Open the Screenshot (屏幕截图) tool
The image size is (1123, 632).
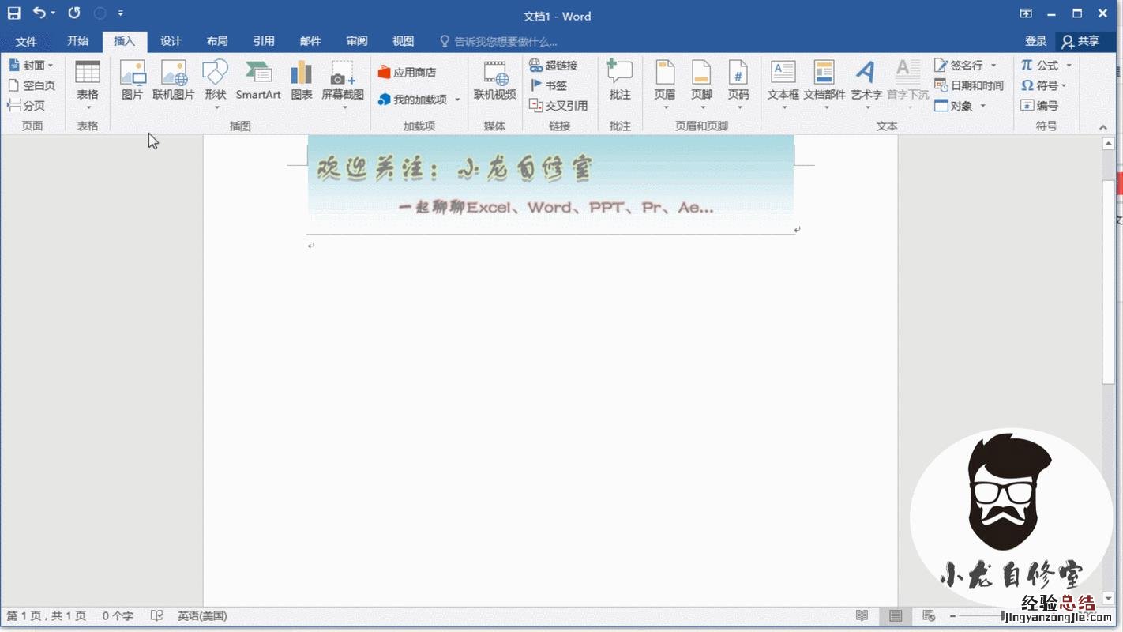click(343, 85)
